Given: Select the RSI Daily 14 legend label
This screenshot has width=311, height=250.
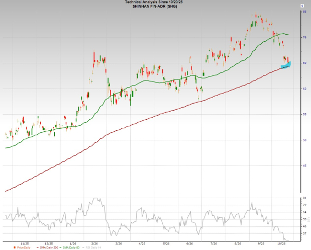Looking at the screenshot, I should (x=93, y=247).
